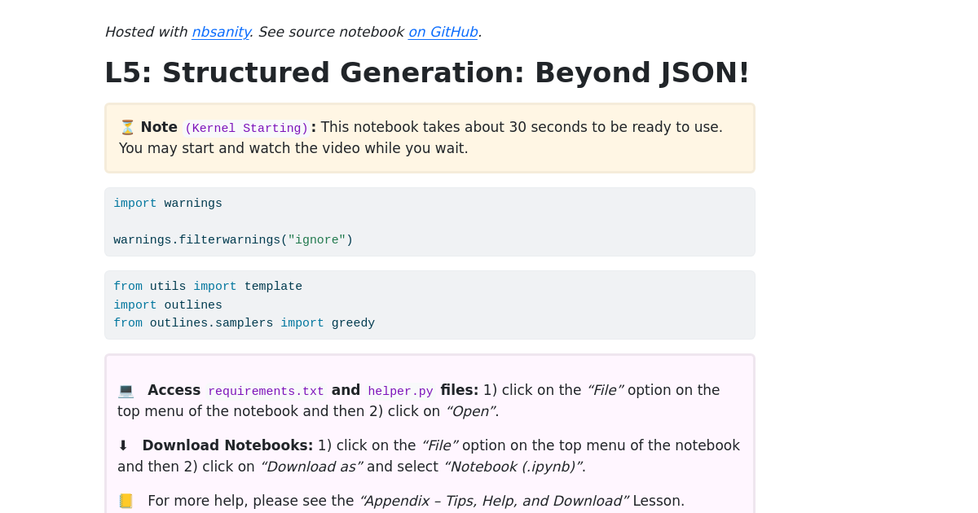Viewport: 978px width, 513px height.
Task: Click the laptop icon beside Access files
Action: click(x=126, y=389)
